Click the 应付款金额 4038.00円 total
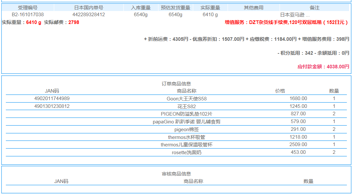The image size is (354, 194). click(323, 67)
